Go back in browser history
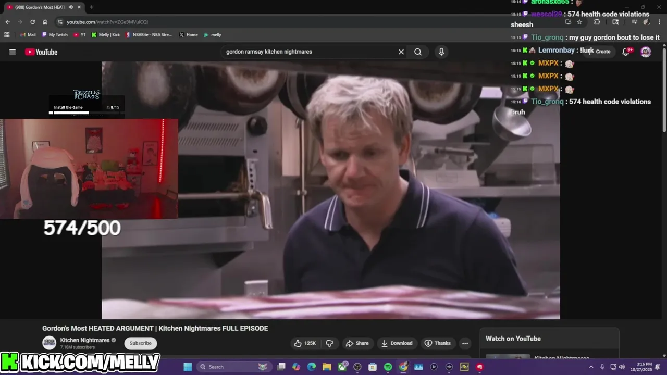This screenshot has width=667, height=375. pyautogui.click(x=7, y=22)
